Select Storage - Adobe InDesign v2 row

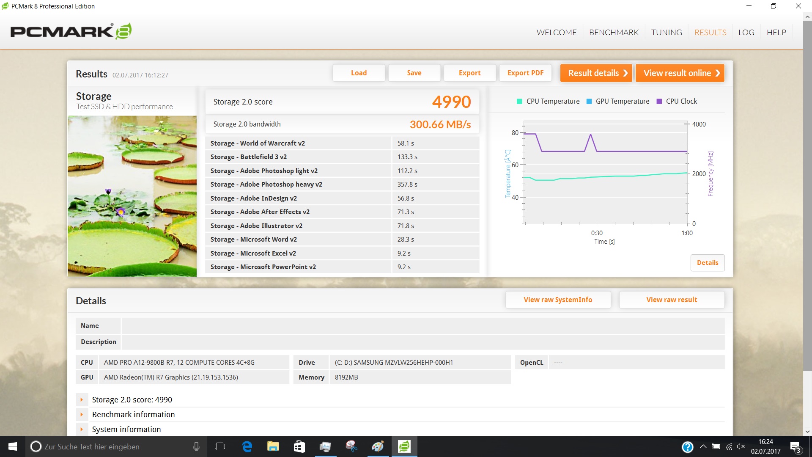[342, 198]
